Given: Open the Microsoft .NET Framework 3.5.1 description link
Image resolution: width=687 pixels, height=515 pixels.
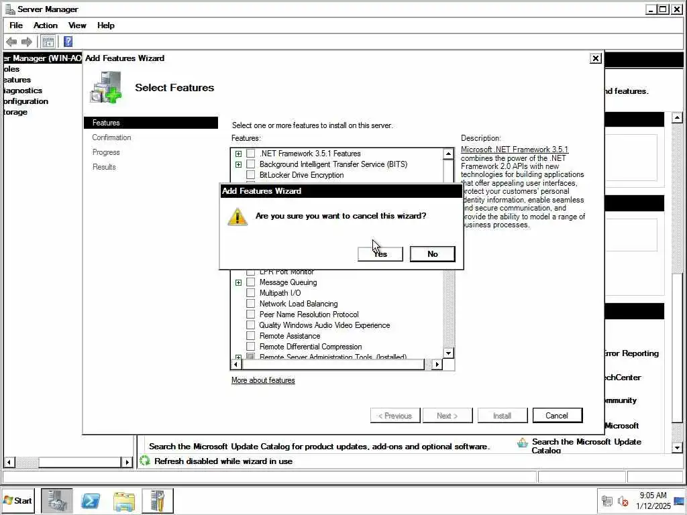Looking at the screenshot, I should click(x=515, y=150).
